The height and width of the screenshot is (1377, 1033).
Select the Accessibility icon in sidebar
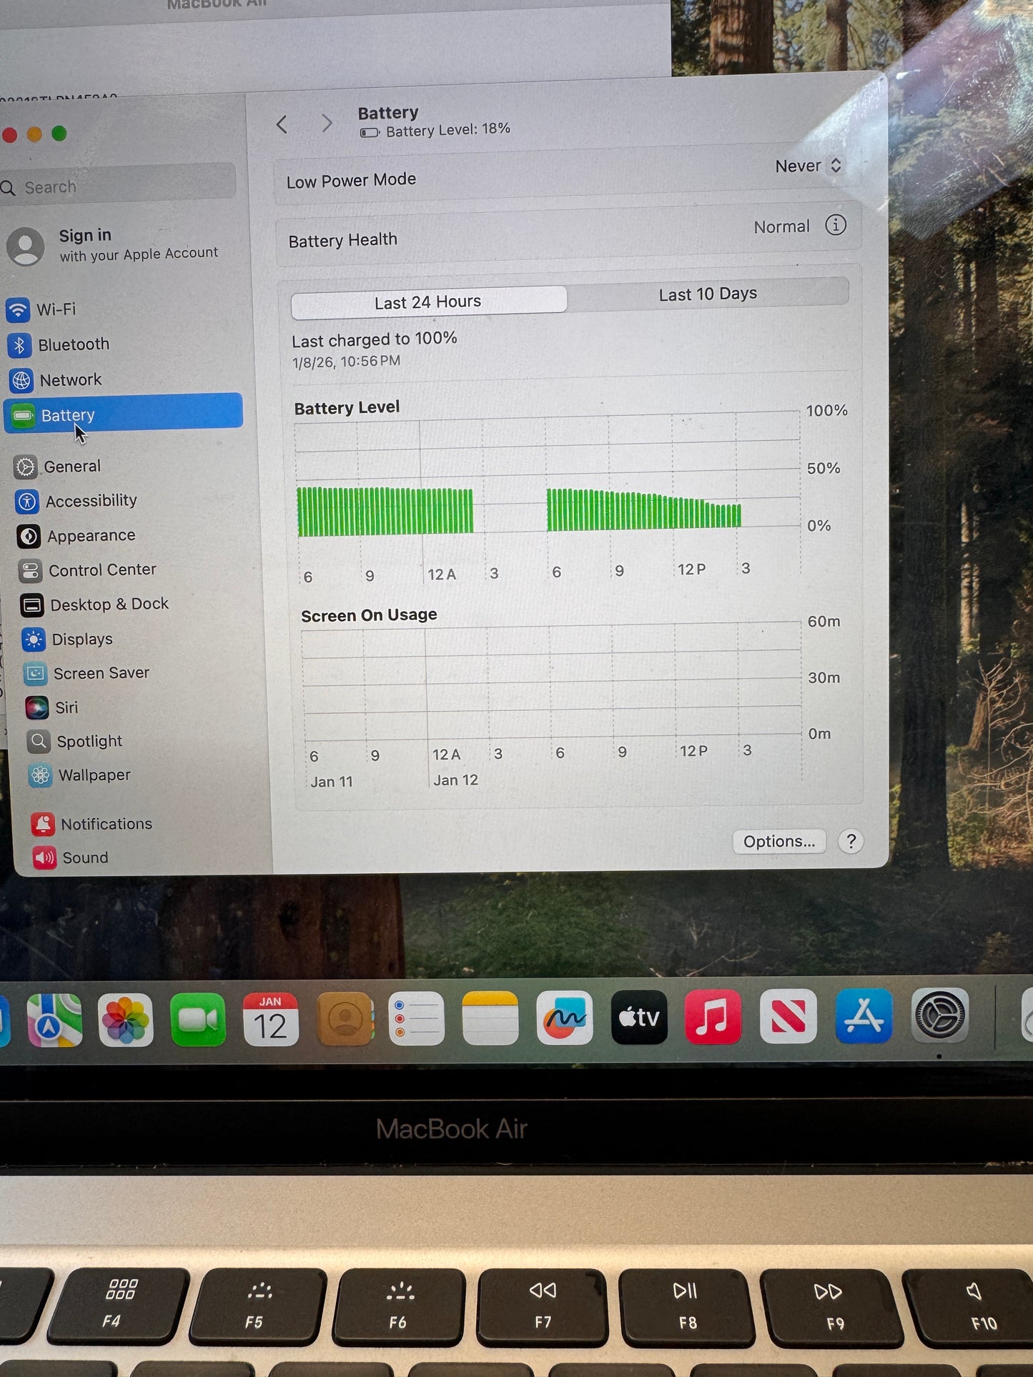tap(27, 502)
